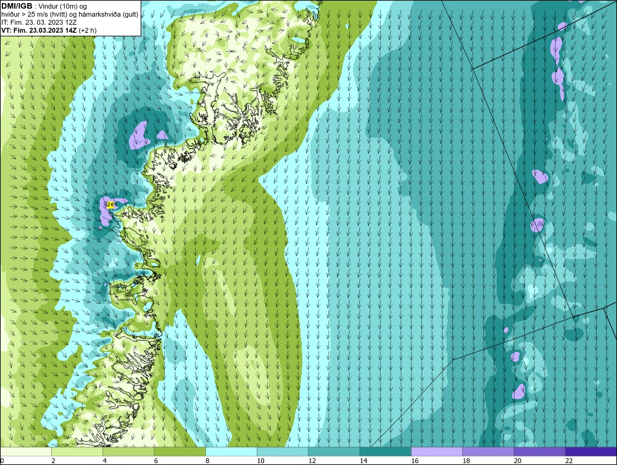Click the 6–8 olive green legend swatch
This screenshot has width=617, height=465.
[x=180, y=451]
